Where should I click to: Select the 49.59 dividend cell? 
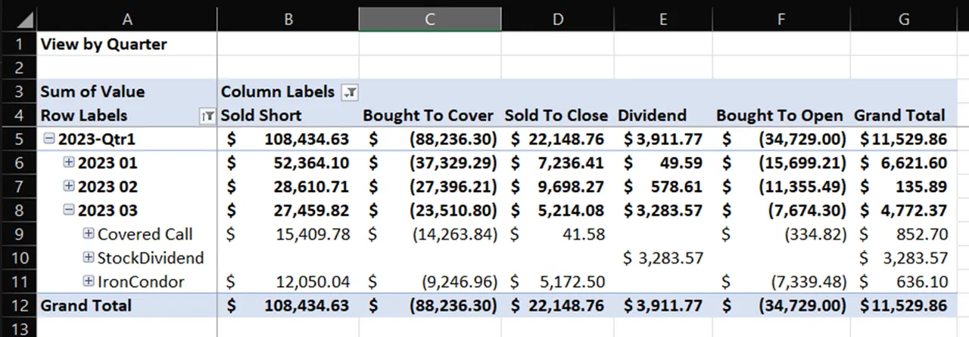click(662, 162)
